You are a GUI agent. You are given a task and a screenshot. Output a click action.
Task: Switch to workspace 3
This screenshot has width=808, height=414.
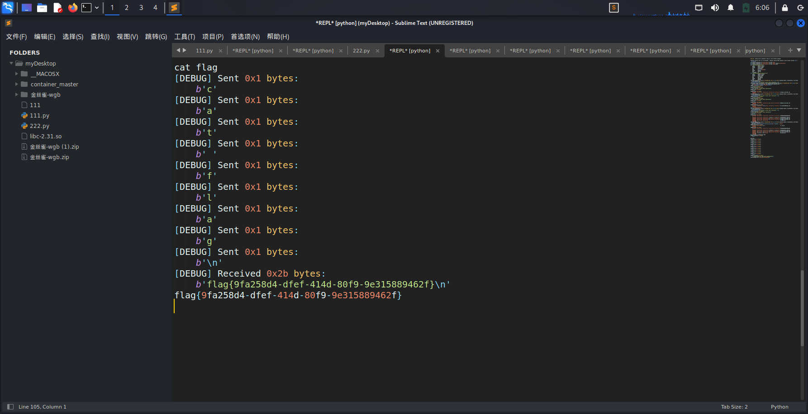(141, 8)
